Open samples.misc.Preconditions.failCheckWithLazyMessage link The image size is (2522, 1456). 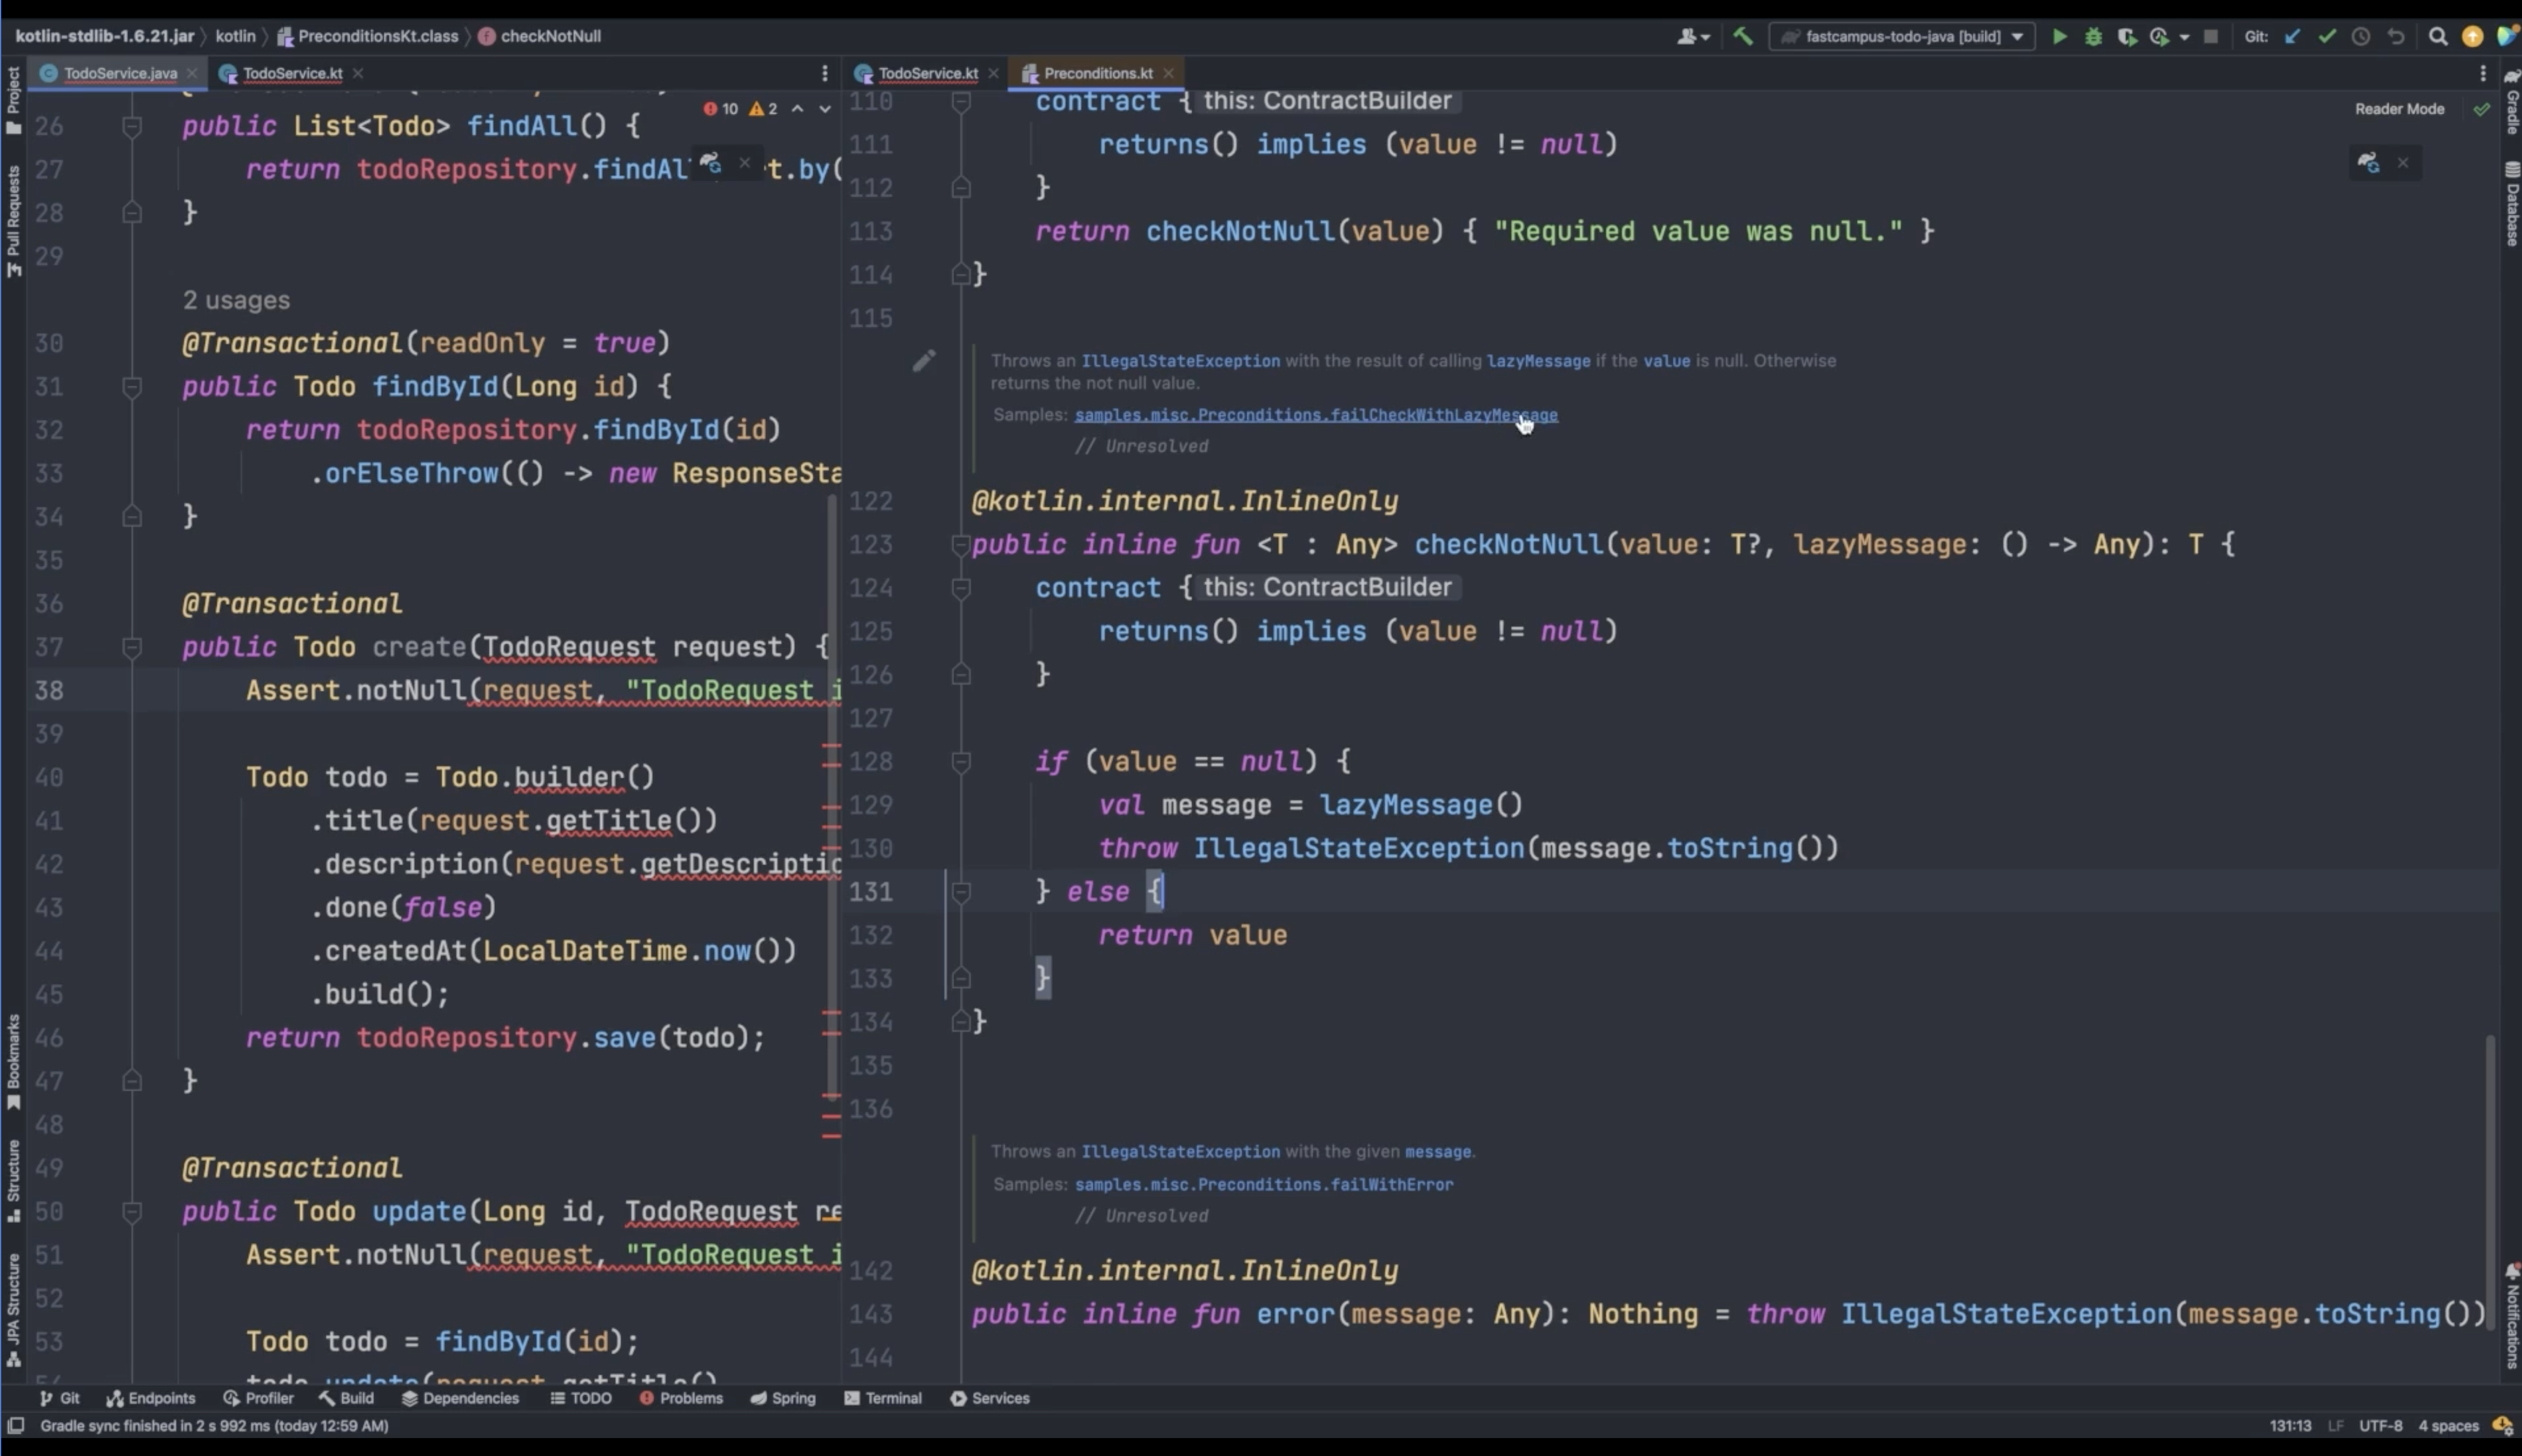pos(1315,415)
